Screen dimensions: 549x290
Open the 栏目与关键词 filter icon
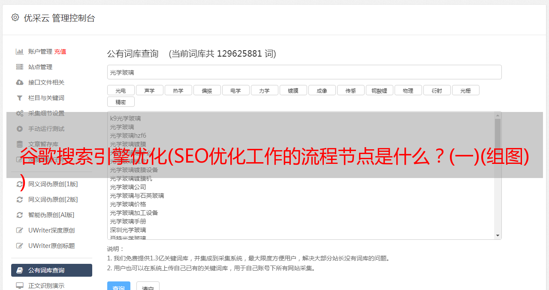(20, 98)
